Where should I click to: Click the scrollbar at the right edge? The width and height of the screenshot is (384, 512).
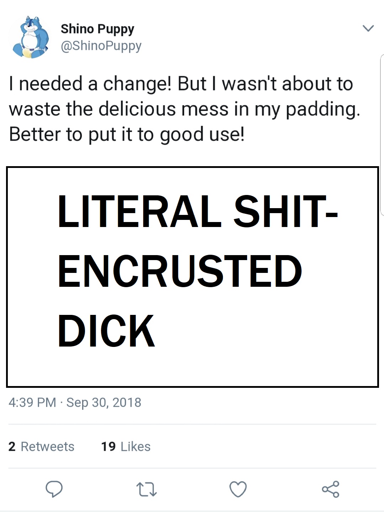(382, 135)
